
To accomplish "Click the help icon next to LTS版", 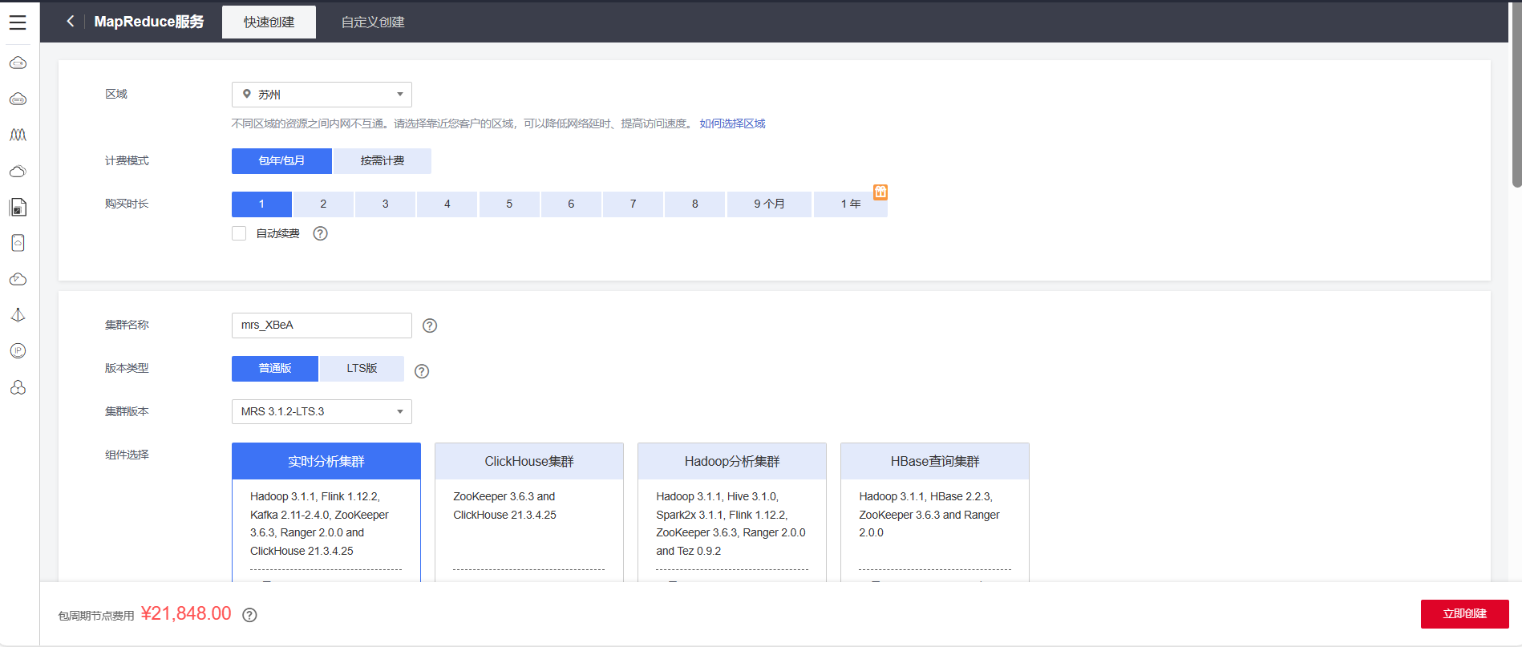I will click(422, 371).
